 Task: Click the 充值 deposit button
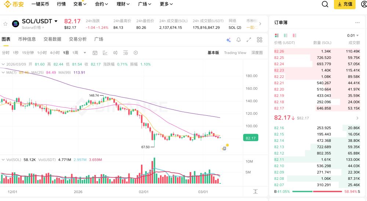[x=345, y=4]
